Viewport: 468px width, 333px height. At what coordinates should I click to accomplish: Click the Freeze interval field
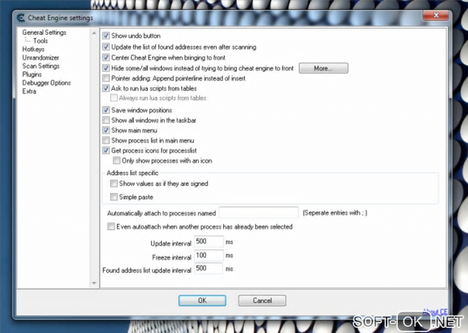pyautogui.click(x=209, y=255)
